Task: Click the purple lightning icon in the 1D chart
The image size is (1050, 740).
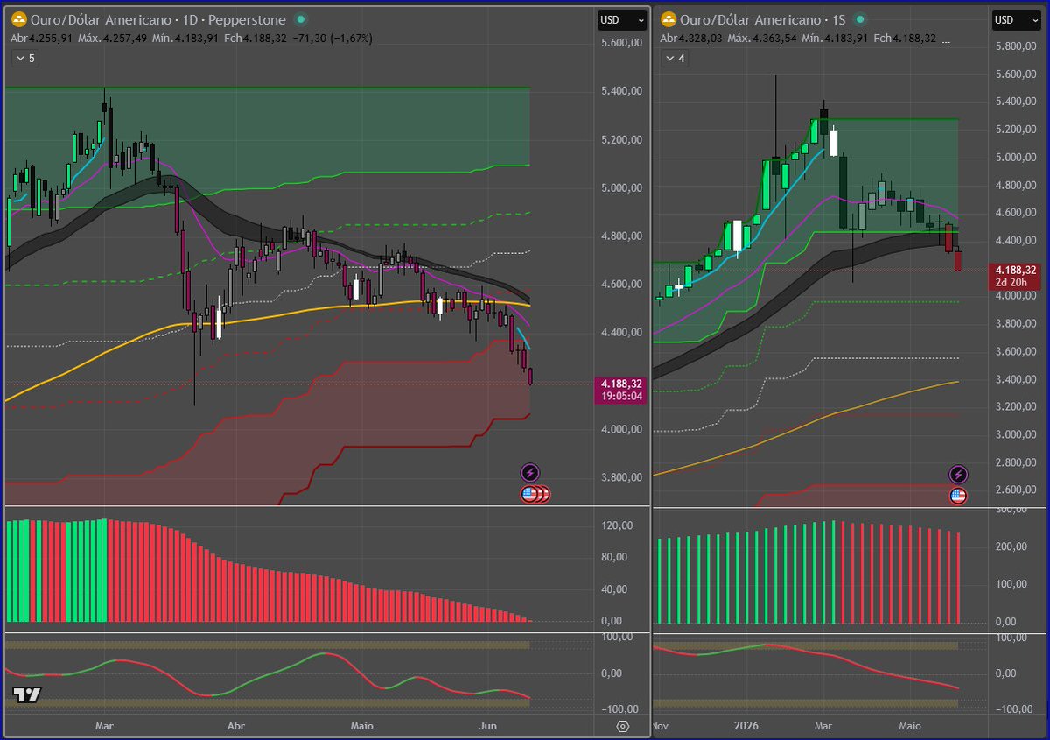Action: pyautogui.click(x=530, y=473)
